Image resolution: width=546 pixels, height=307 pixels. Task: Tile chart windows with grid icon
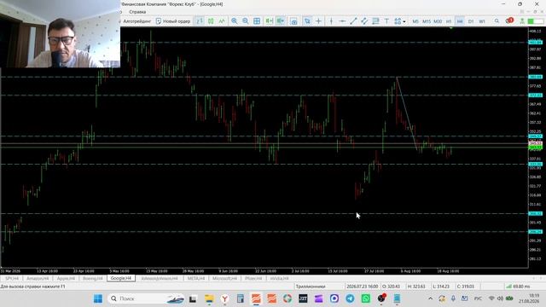[x=257, y=21]
